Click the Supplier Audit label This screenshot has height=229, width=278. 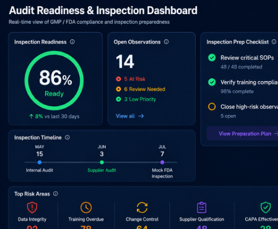[102, 170]
